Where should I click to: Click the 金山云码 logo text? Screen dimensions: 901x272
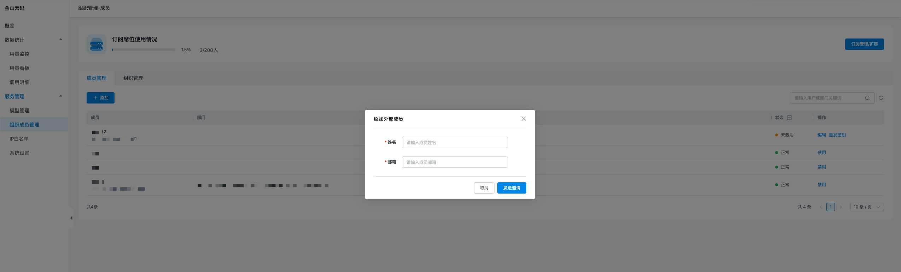pos(14,8)
